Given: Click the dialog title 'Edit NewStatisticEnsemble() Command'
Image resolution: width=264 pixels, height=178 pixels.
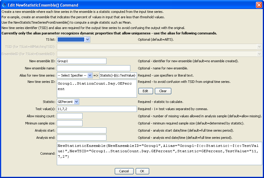Looking at the screenshot, I should pos(43,5).
